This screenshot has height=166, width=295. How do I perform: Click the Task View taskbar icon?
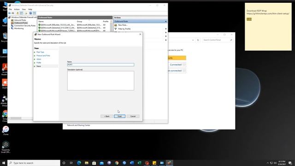click(x=71, y=163)
